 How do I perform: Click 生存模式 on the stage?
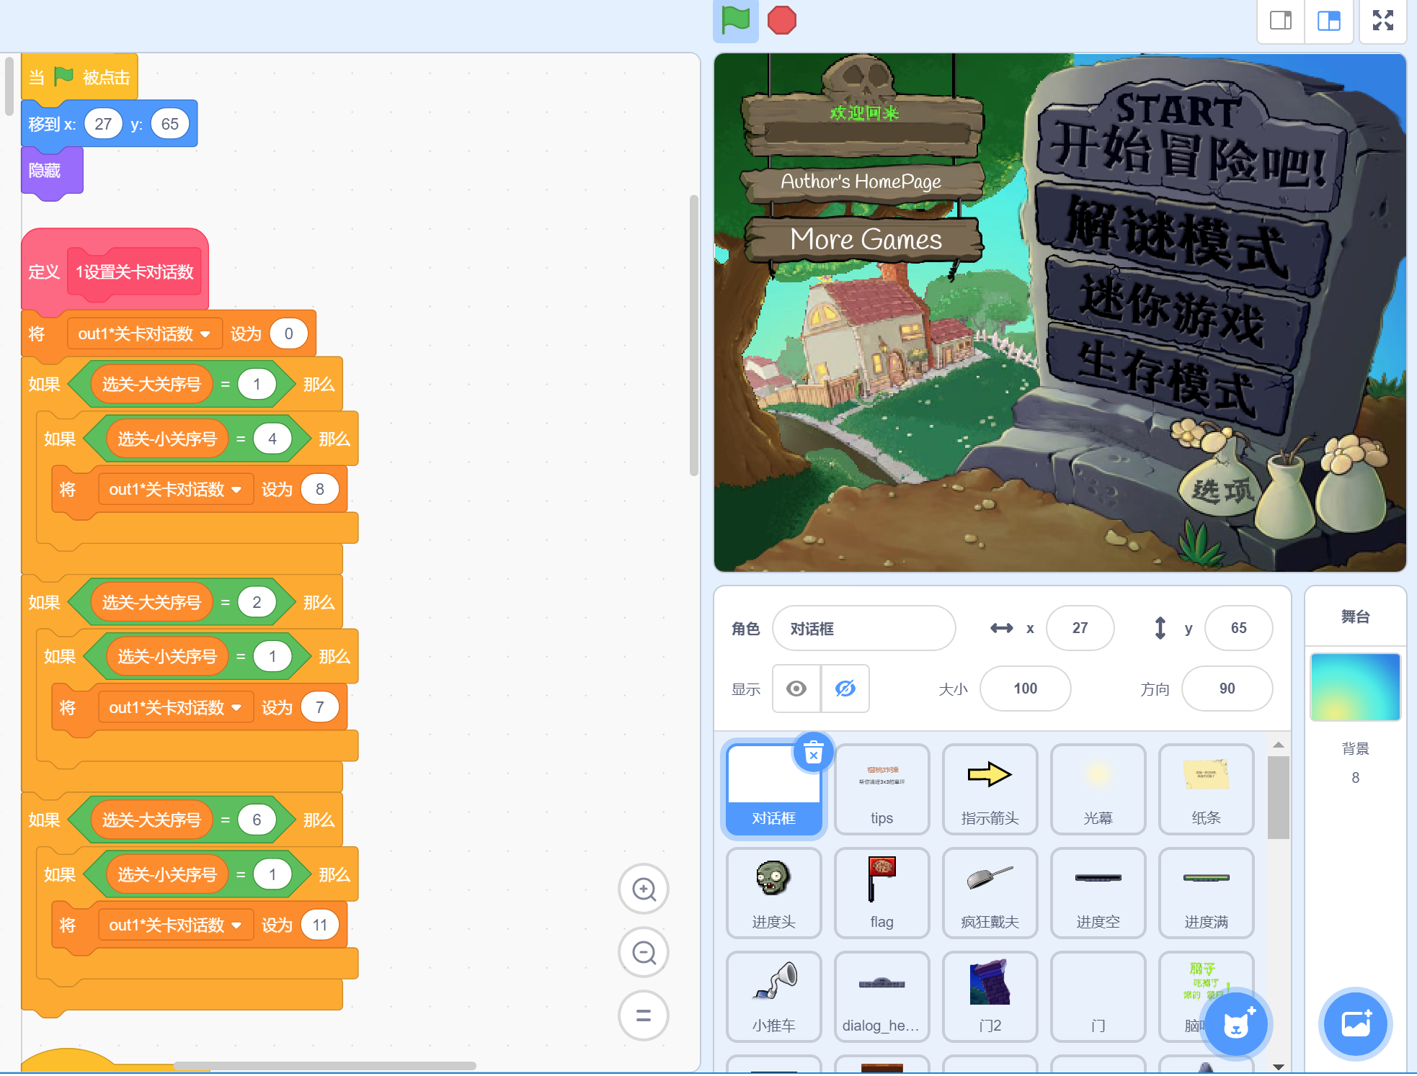[x=1168, y=378]
